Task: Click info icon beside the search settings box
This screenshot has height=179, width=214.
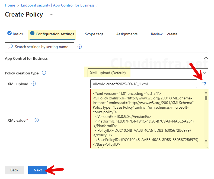Action: 80,47
